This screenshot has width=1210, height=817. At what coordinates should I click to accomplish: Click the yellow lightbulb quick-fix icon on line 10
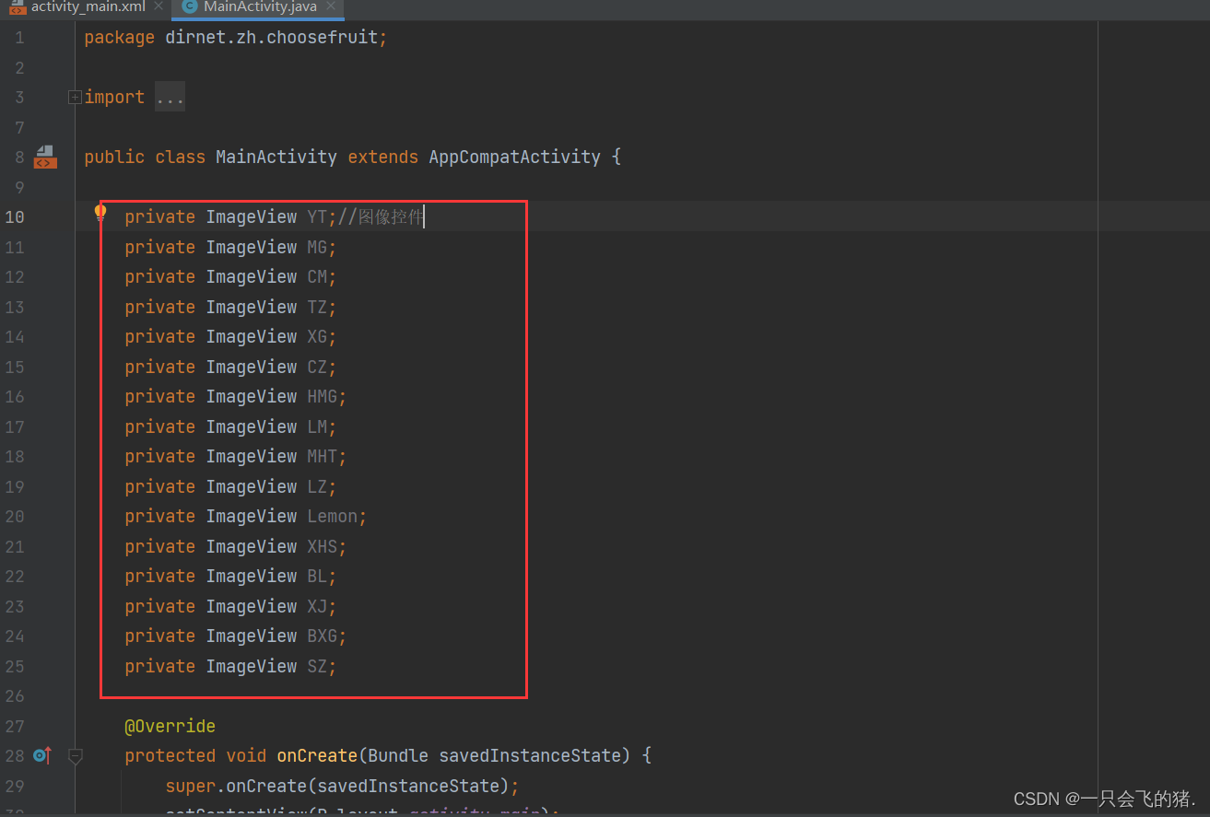100,214
